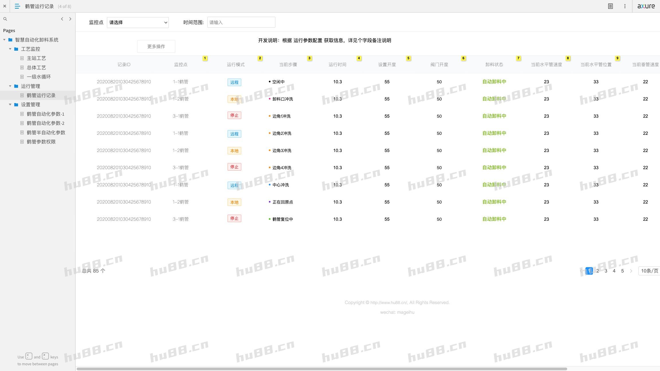Click the yellow note marker 1
660x371 pixels.
coord(205,58)
